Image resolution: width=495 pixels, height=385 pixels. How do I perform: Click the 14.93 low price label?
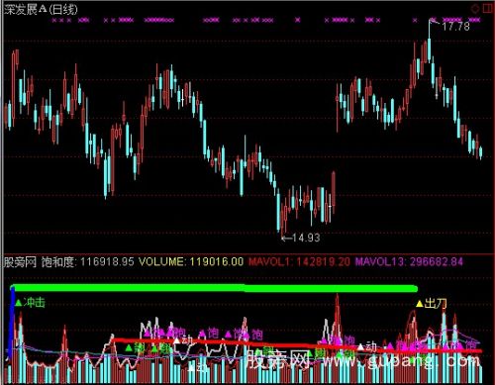tap(306, 238)
